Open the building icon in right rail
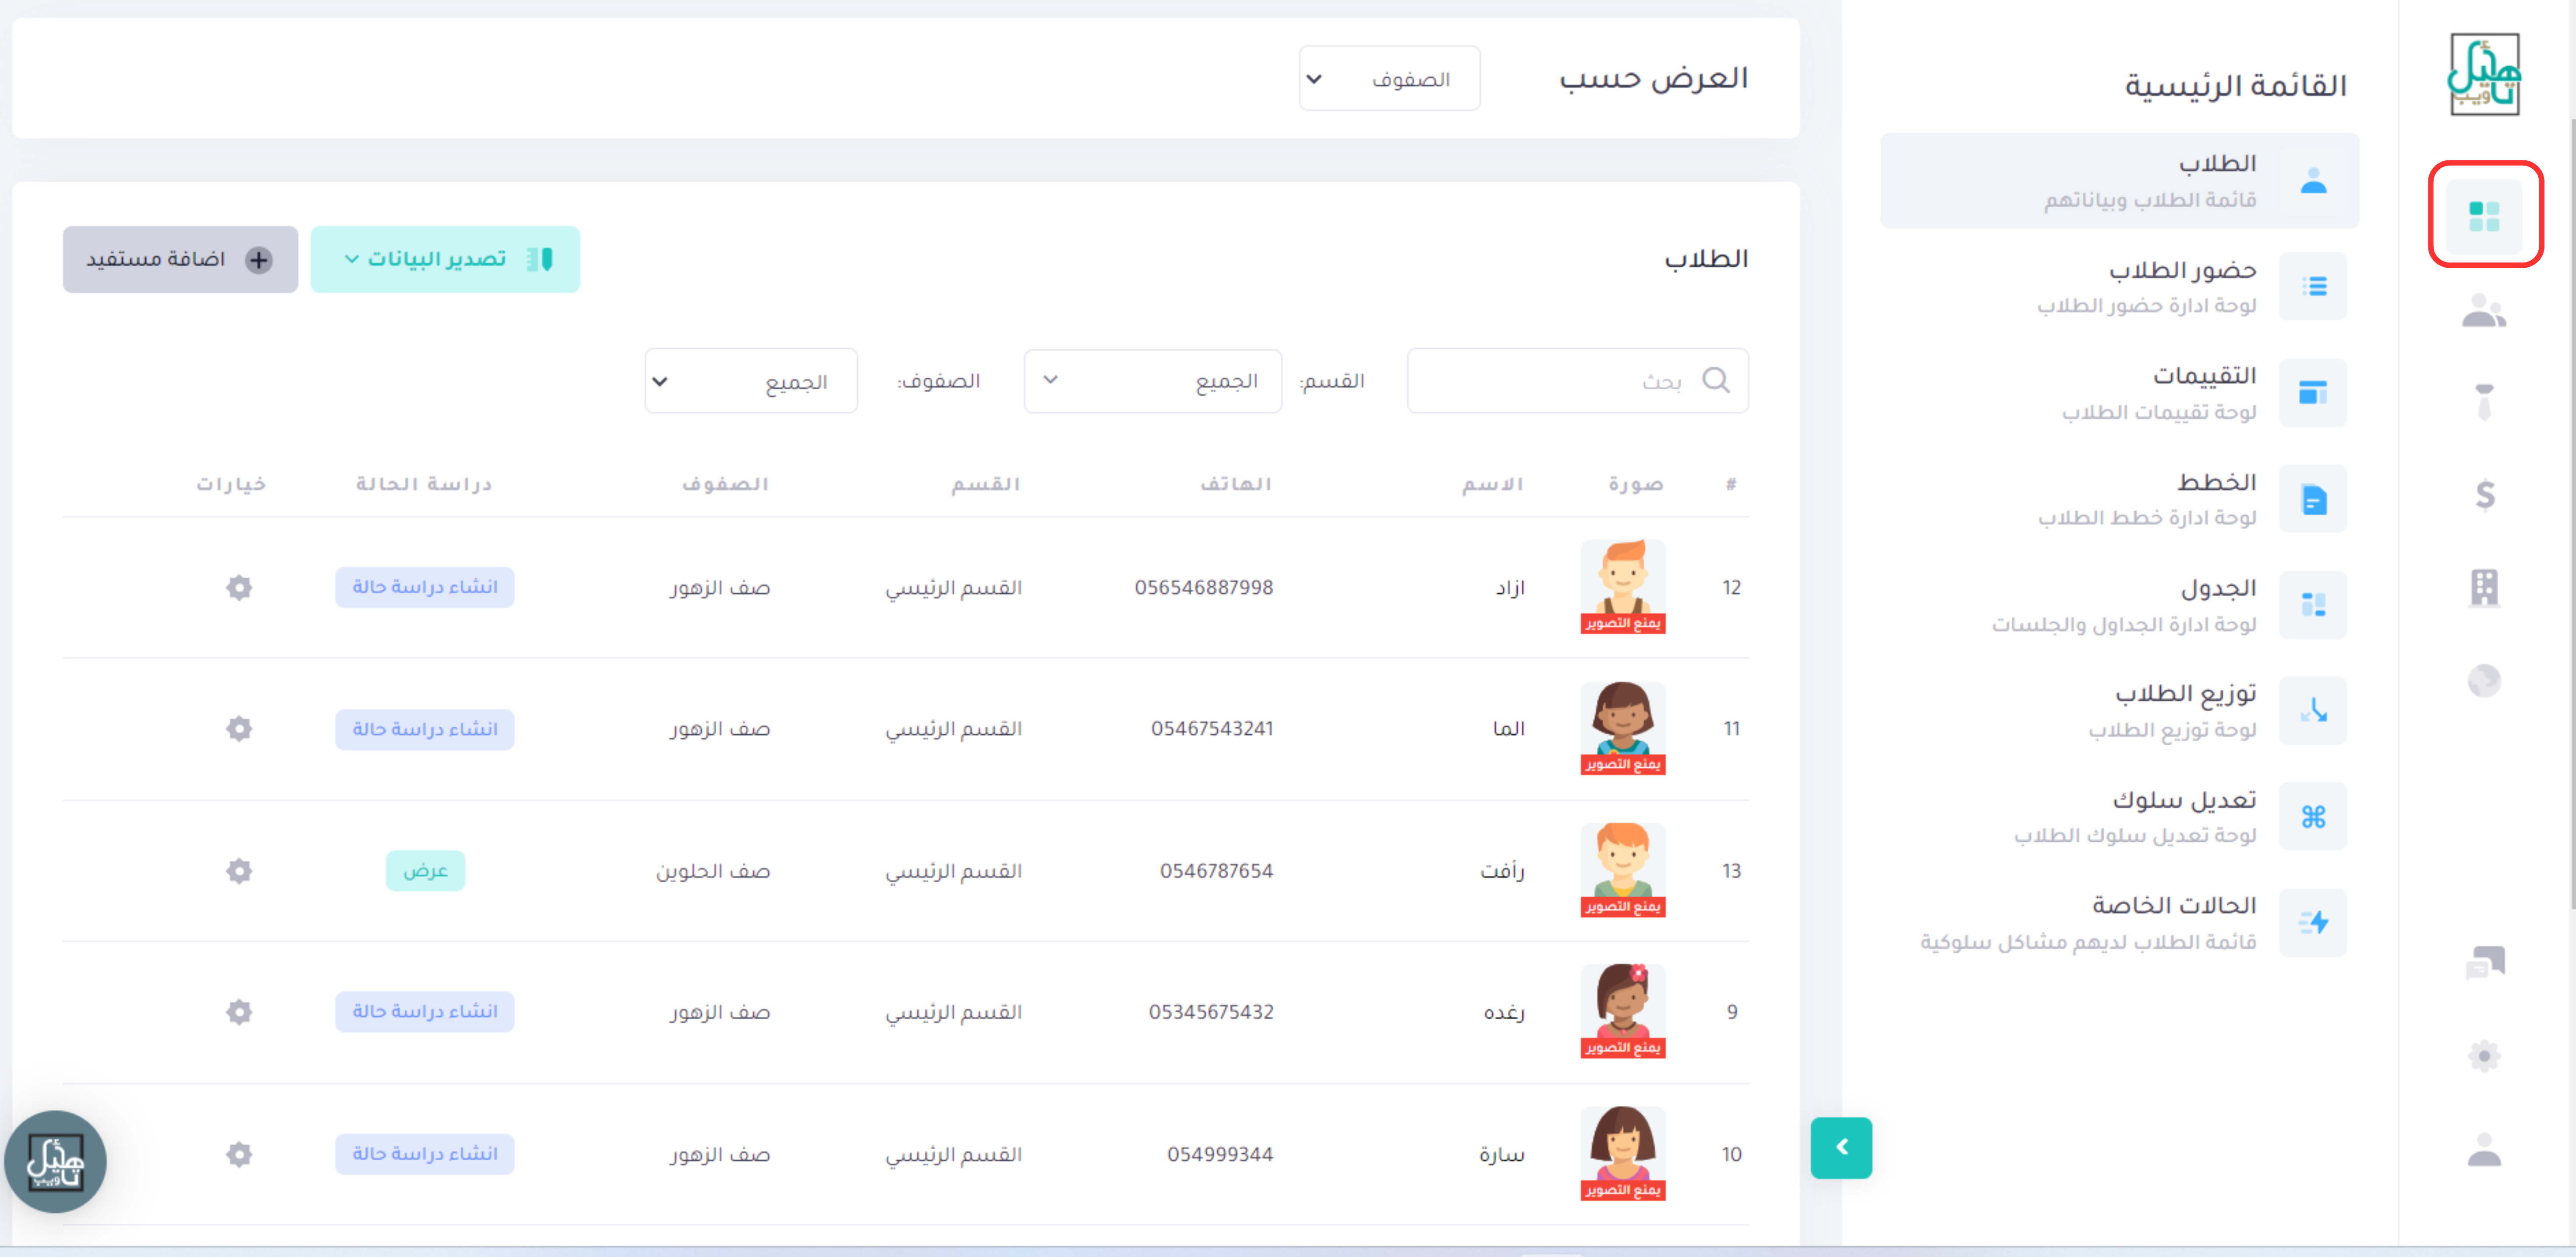2576x1257 pixels. tap(2484, 587)
